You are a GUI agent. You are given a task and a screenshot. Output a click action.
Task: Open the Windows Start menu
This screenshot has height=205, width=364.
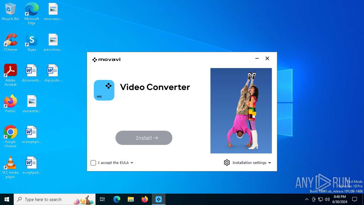pyautogui.click(x=7, y=199)
